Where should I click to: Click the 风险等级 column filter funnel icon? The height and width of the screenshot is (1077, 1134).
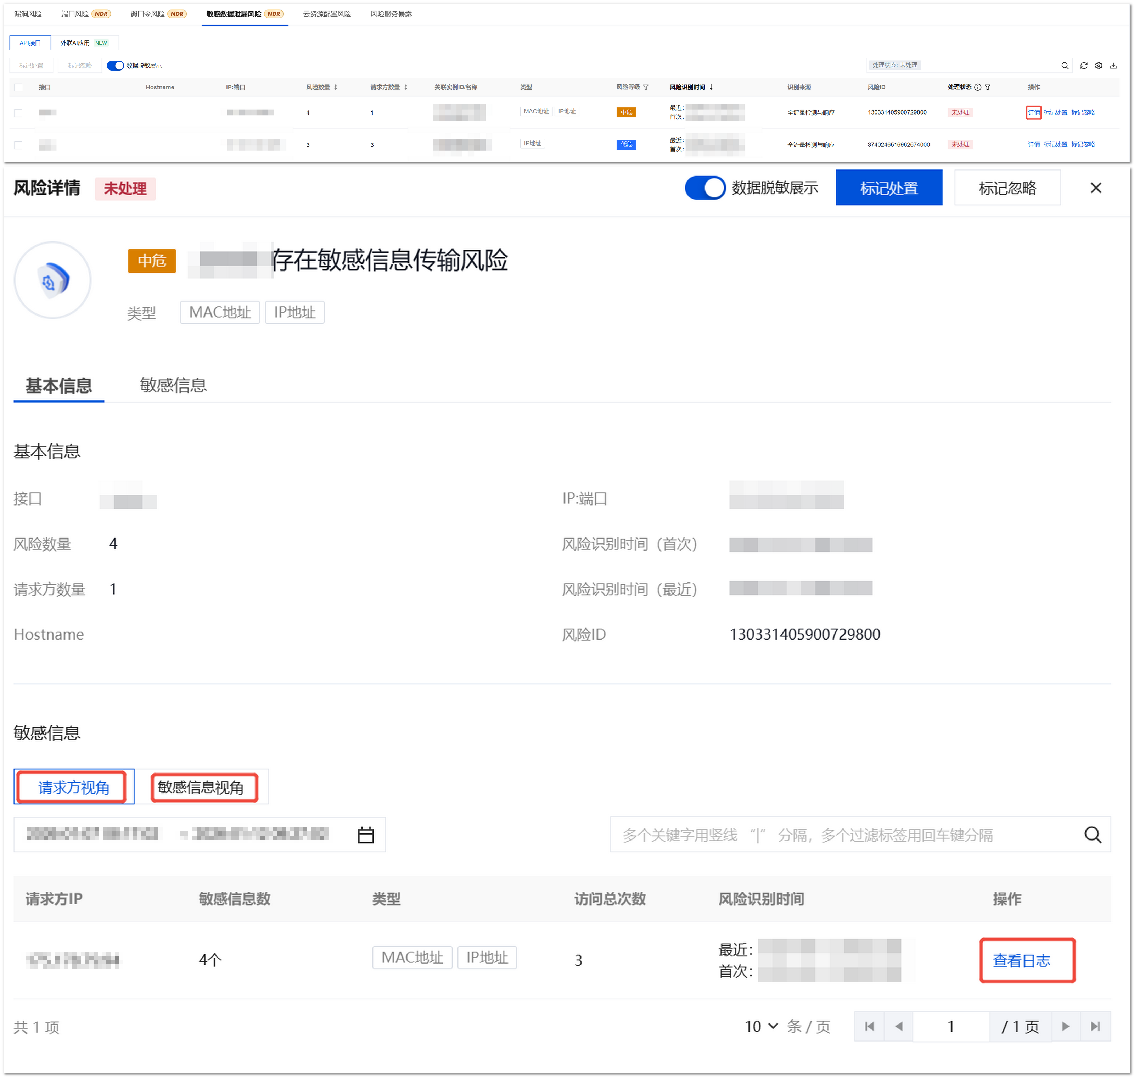click(646, 87)
